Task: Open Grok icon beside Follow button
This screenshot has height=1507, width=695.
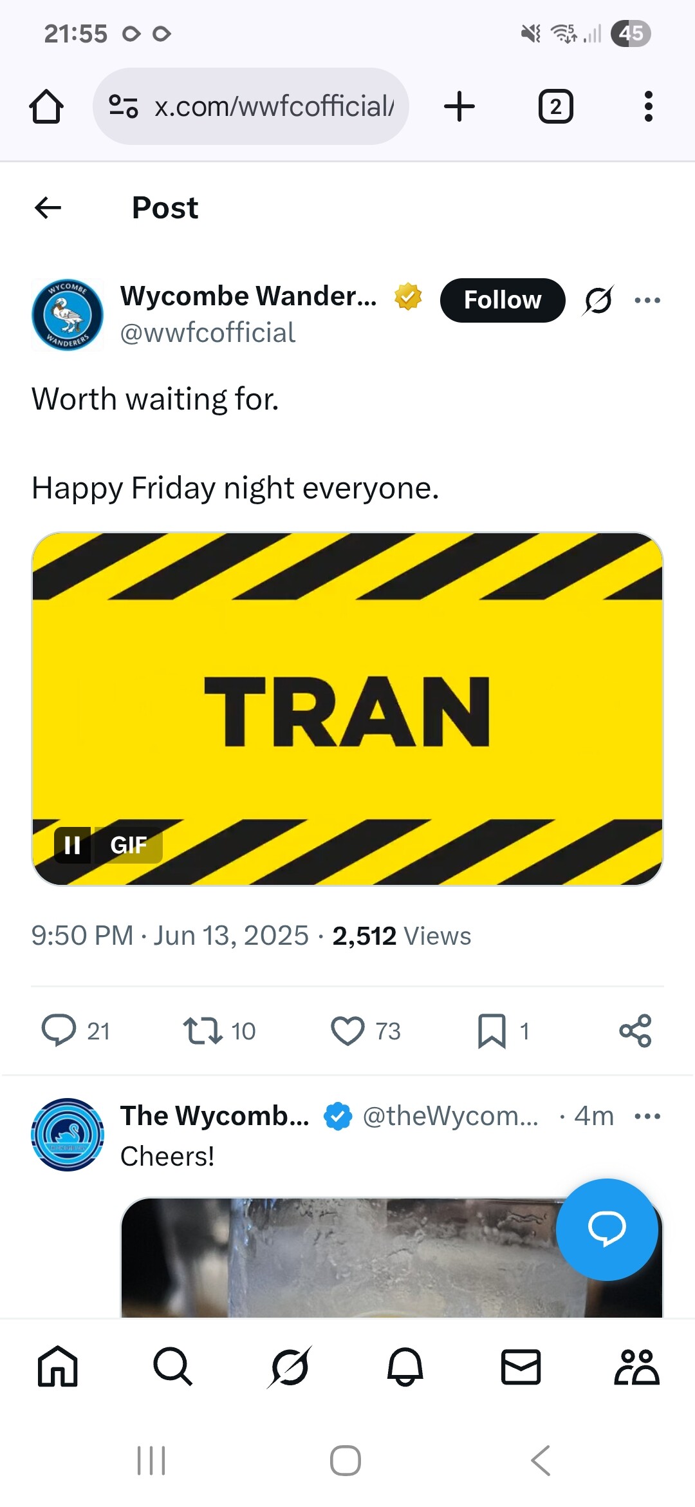Action: (x=598, y=300)
